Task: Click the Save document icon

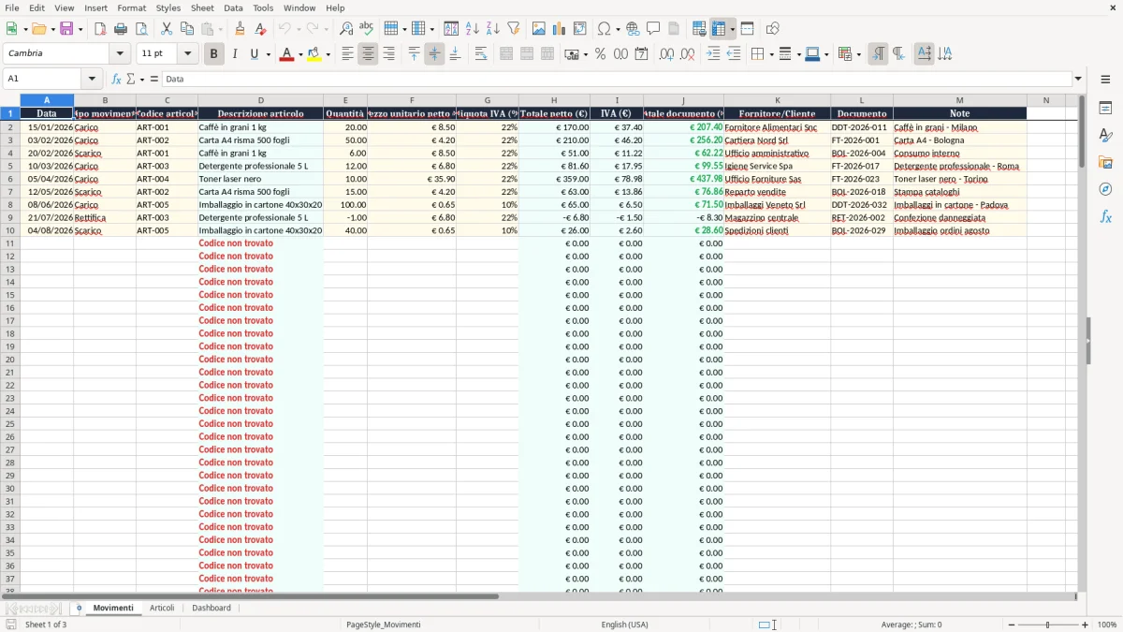Action: (x=66, y=29)
